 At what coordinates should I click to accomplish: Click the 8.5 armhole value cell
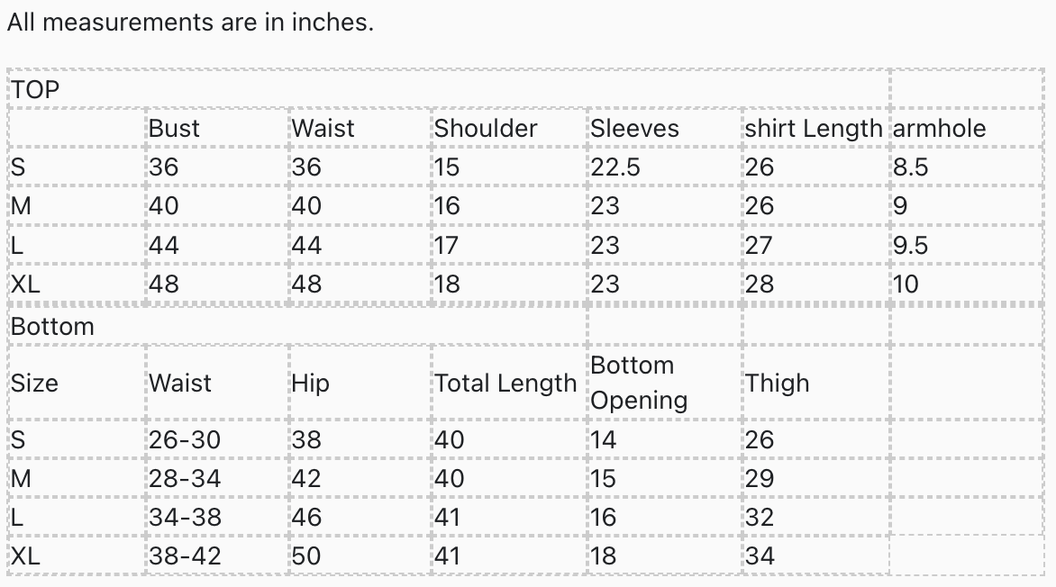(910, 167)
